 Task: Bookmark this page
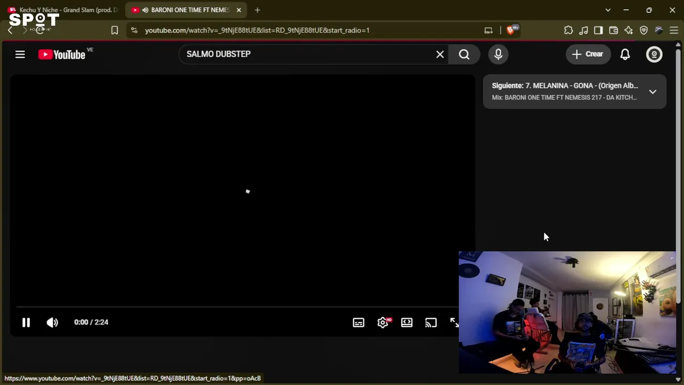[x=114, y=30]
